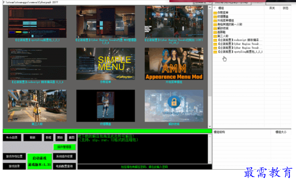Select the 第三人称 third-person thumbnail
The height and width of the screenshot is (186, 296).
(x=37, y=106)
